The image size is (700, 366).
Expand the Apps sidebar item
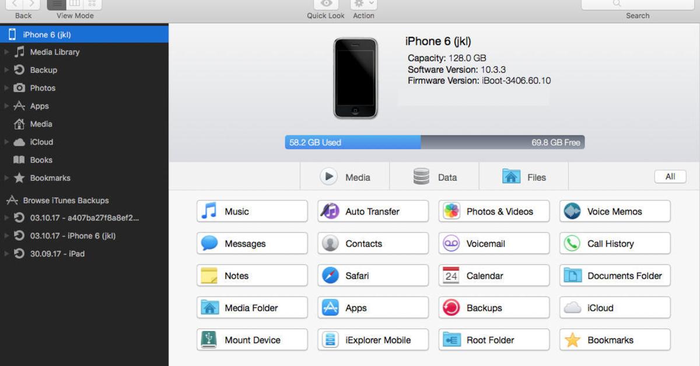coord(6,106)
